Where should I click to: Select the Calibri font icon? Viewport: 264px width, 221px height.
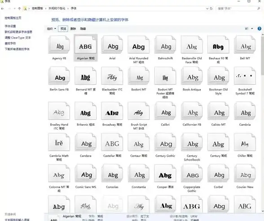(165, 111)
